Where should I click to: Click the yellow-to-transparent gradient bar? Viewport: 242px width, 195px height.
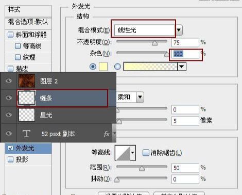pos(150,67)
